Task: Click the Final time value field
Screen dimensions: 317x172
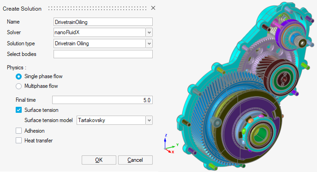Action: 102,100
